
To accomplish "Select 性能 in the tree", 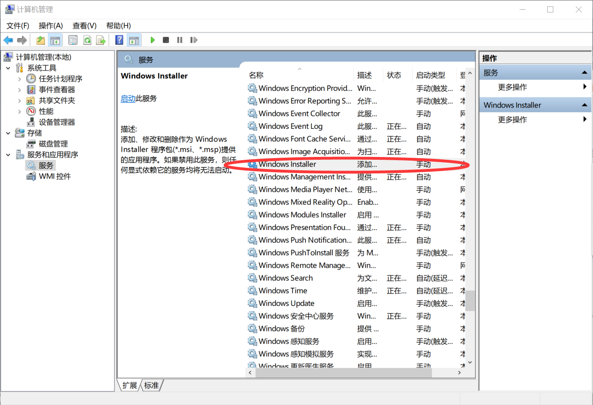I will pos(46,111).
